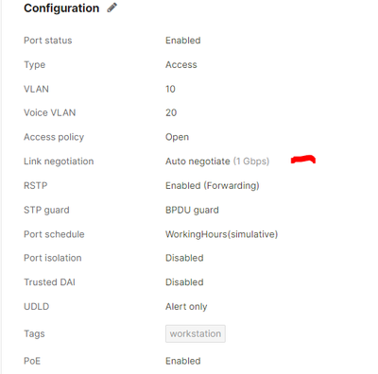Select the workstation tag chip
This screenshot has height=374, width=378.
[196, 333]
